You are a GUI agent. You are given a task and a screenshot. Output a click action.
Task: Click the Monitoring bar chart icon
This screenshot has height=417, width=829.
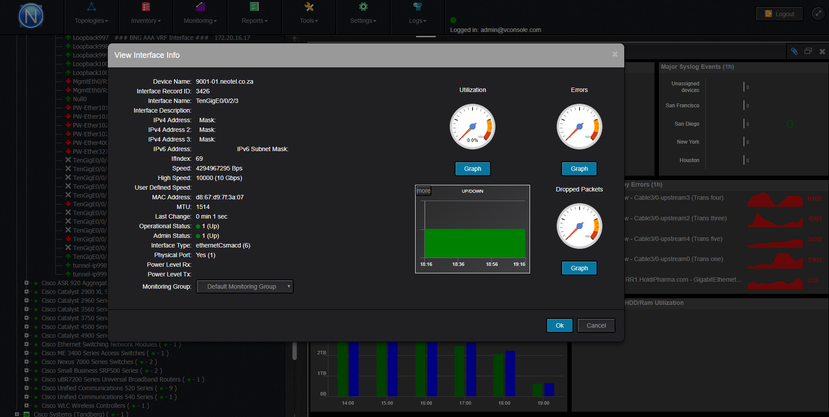click(x=200, y=7)
